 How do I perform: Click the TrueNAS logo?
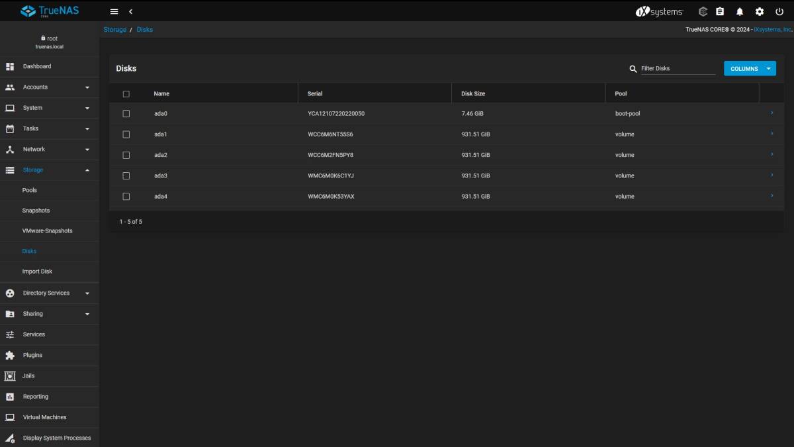(x=50, y=11)
